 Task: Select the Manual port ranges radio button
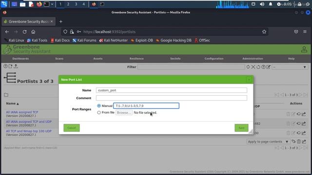99,106
